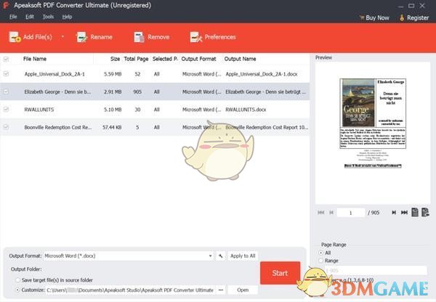This screenshot has height=302, width=436.
Task: Choose Save target file(s) in source folder
Action: [18, 280]
